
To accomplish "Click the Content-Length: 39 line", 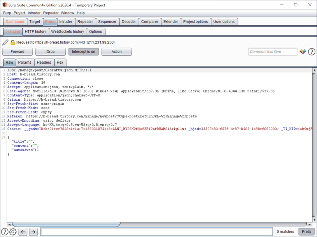I will tap(26, 83).
